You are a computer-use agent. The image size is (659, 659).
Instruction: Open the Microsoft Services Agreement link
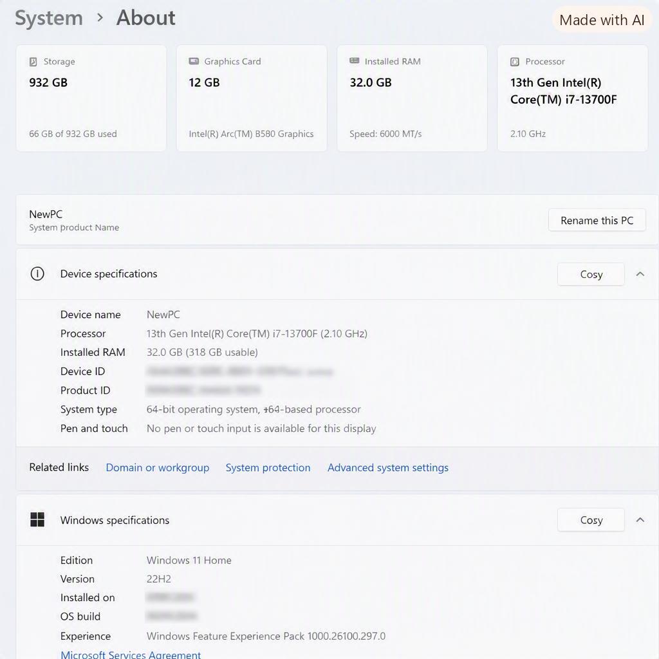pos(131,654)
